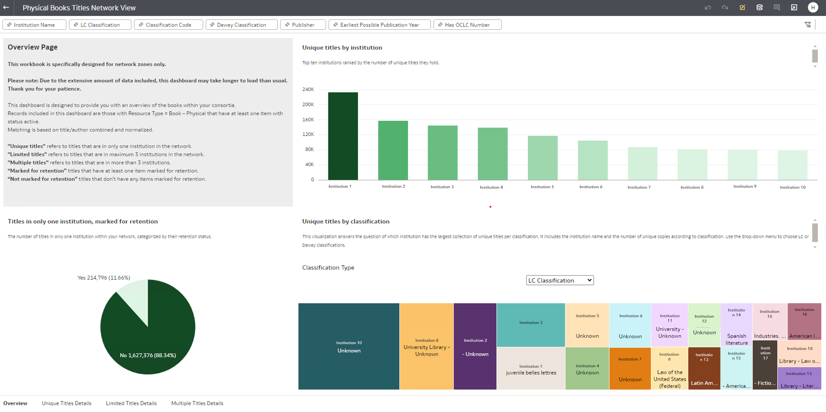826x412 pixels.
Task: Click the pin icon beside Classification Code
Action: click(x=141, y=25)
